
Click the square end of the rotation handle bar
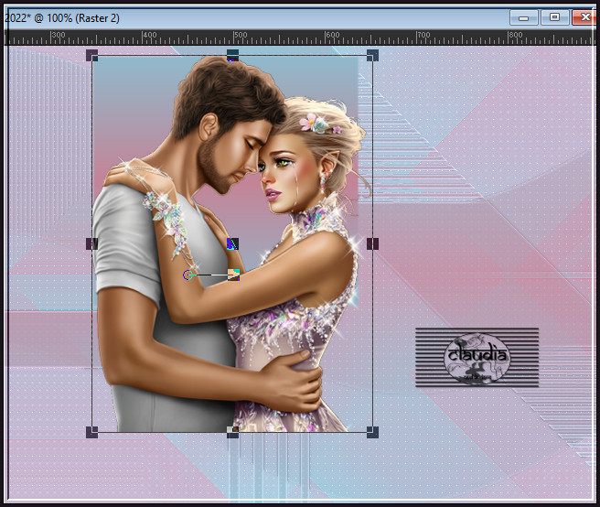coord(233,275)
